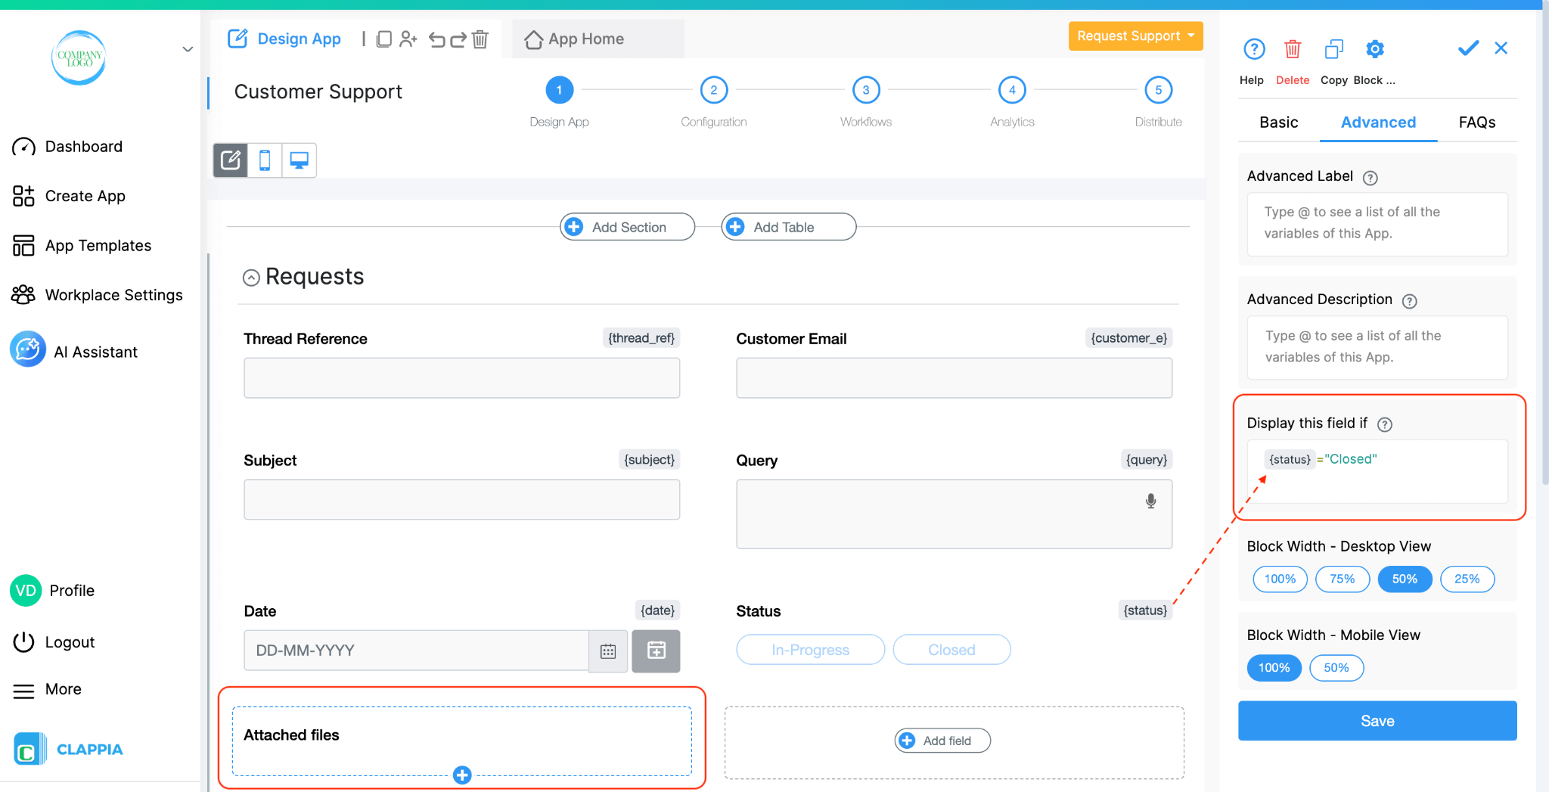Open the VD Profile entry

[x=53, y=590]
